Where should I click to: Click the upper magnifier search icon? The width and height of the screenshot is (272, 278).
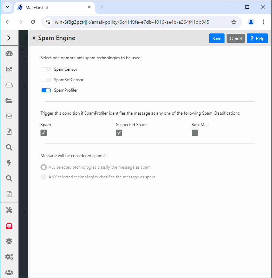point(9,147)
